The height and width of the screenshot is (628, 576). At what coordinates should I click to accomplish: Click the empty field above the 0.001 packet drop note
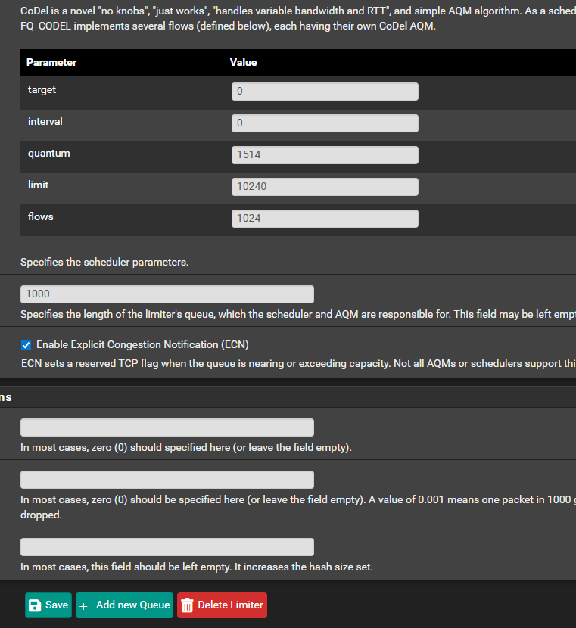point(167,480)
